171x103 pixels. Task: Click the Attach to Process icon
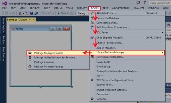click(x=92, y=13)
